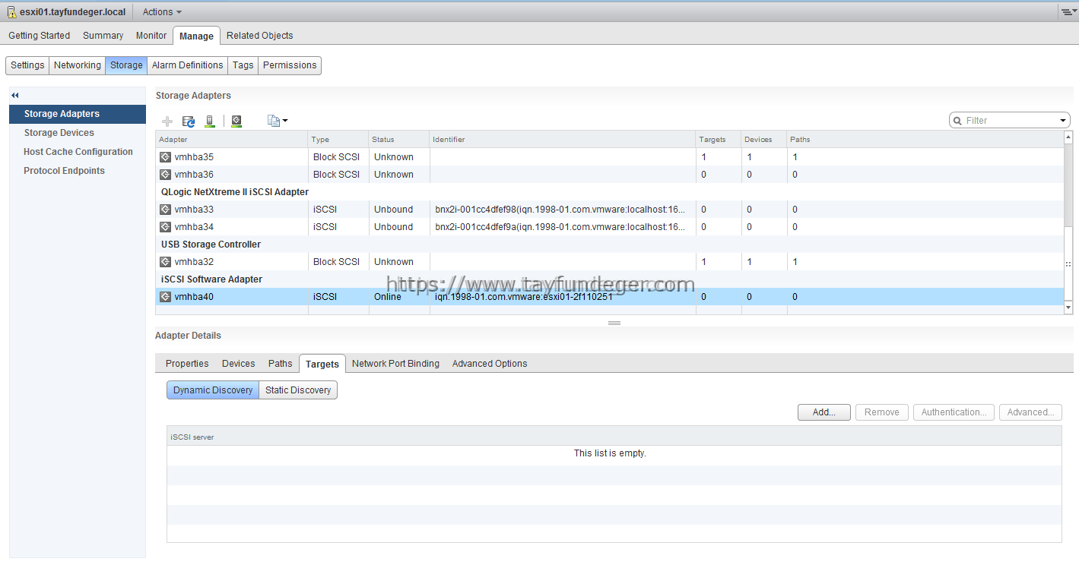
Task: Sort by the Identifier column header
Action: click(x=563, y=140)
